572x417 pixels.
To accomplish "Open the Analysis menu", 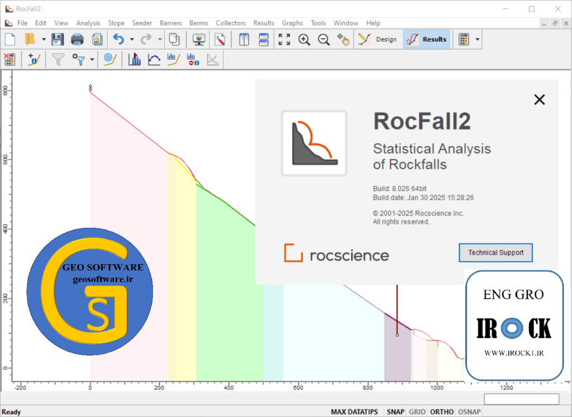I will (88, 23).
